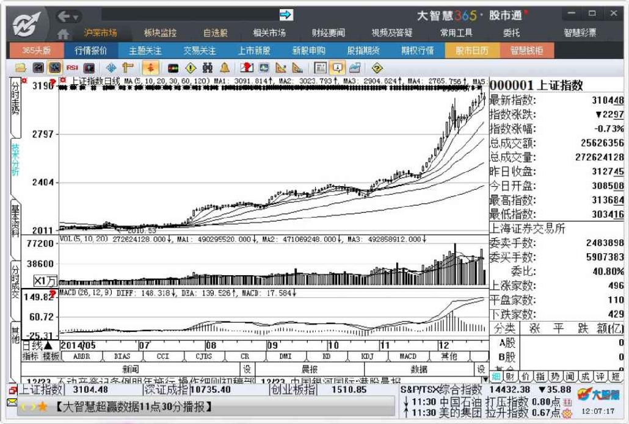Select the CCI indicator tab
Image resolution: width=629 pixels, height=424 pixels.
coord(163,356)
